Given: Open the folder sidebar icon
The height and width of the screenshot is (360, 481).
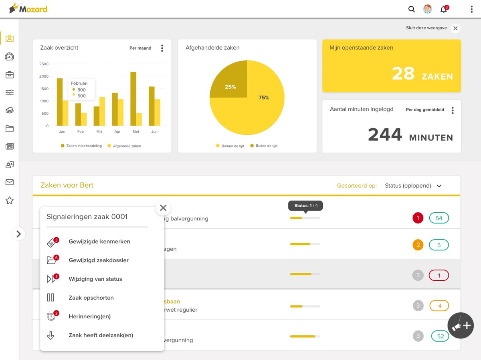Looking at the screenshot, I should (x=10, y=128).
